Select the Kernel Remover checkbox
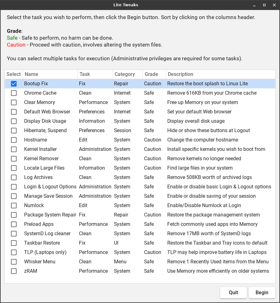 click(14, 159)
